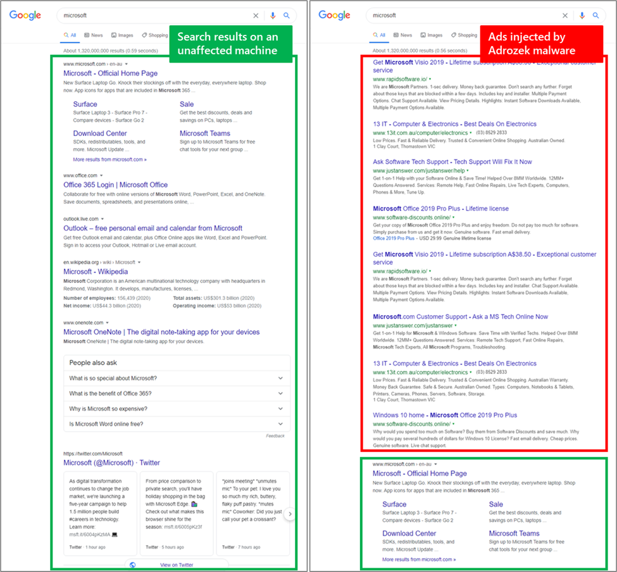Click the Twitter globe icon beside View on Twitter
617x572 pixels.
pyautogui.click(x=133, y=564)
